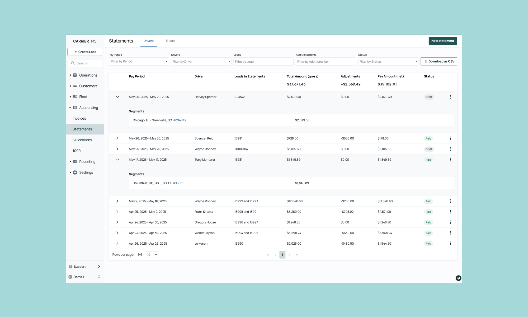This screenshot has height=317, width=528.
Task: Click the search magnifier icon
Action: coord(73,63)
